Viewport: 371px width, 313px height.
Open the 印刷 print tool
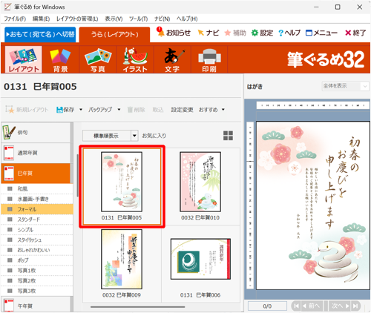click(209, 59)
